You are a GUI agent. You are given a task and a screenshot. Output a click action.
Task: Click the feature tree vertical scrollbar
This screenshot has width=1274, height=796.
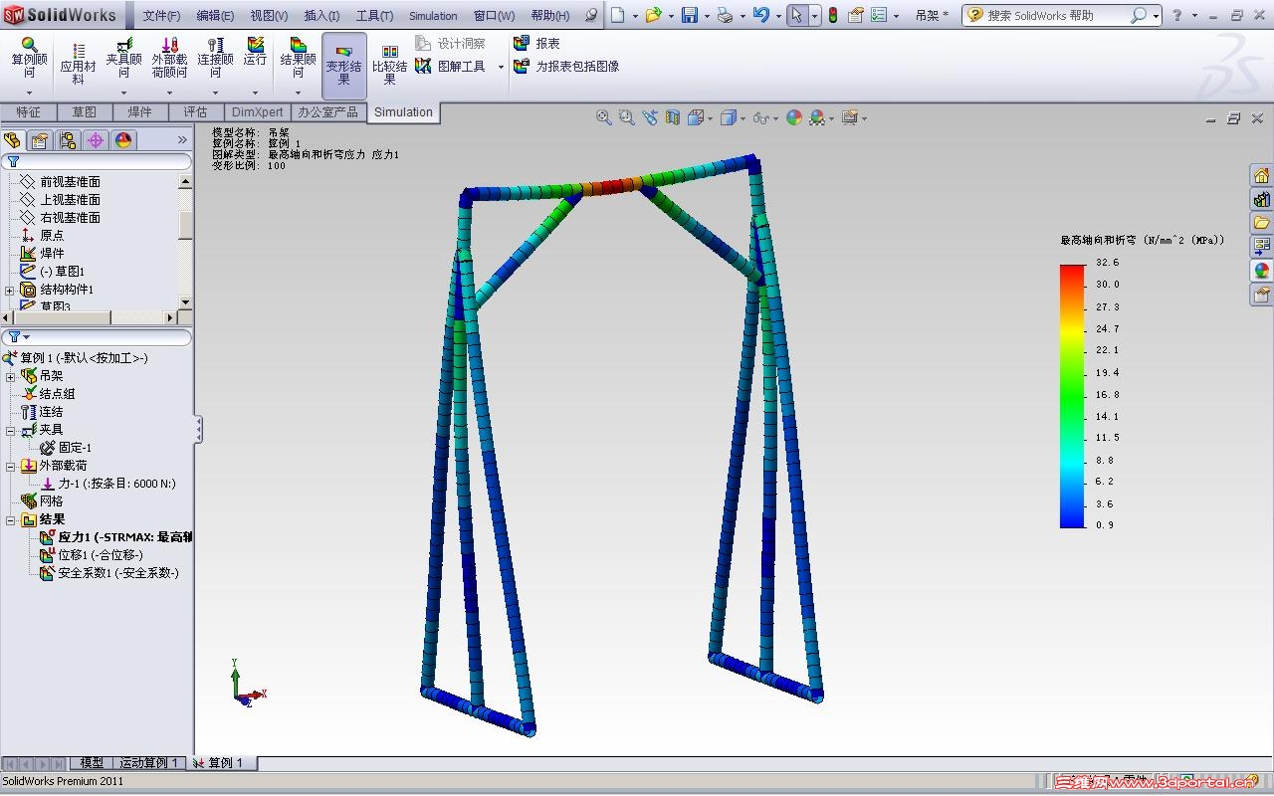[185, 242]
